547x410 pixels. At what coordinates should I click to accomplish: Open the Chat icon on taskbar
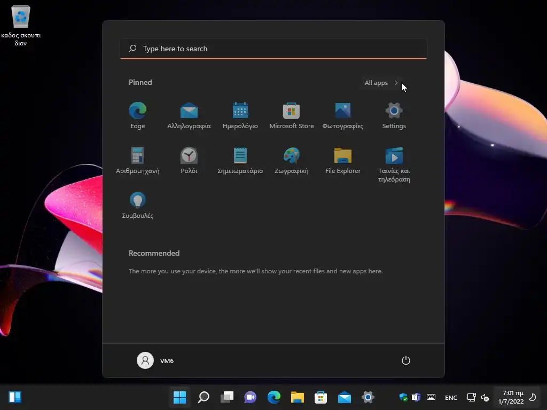coord(250,397)
